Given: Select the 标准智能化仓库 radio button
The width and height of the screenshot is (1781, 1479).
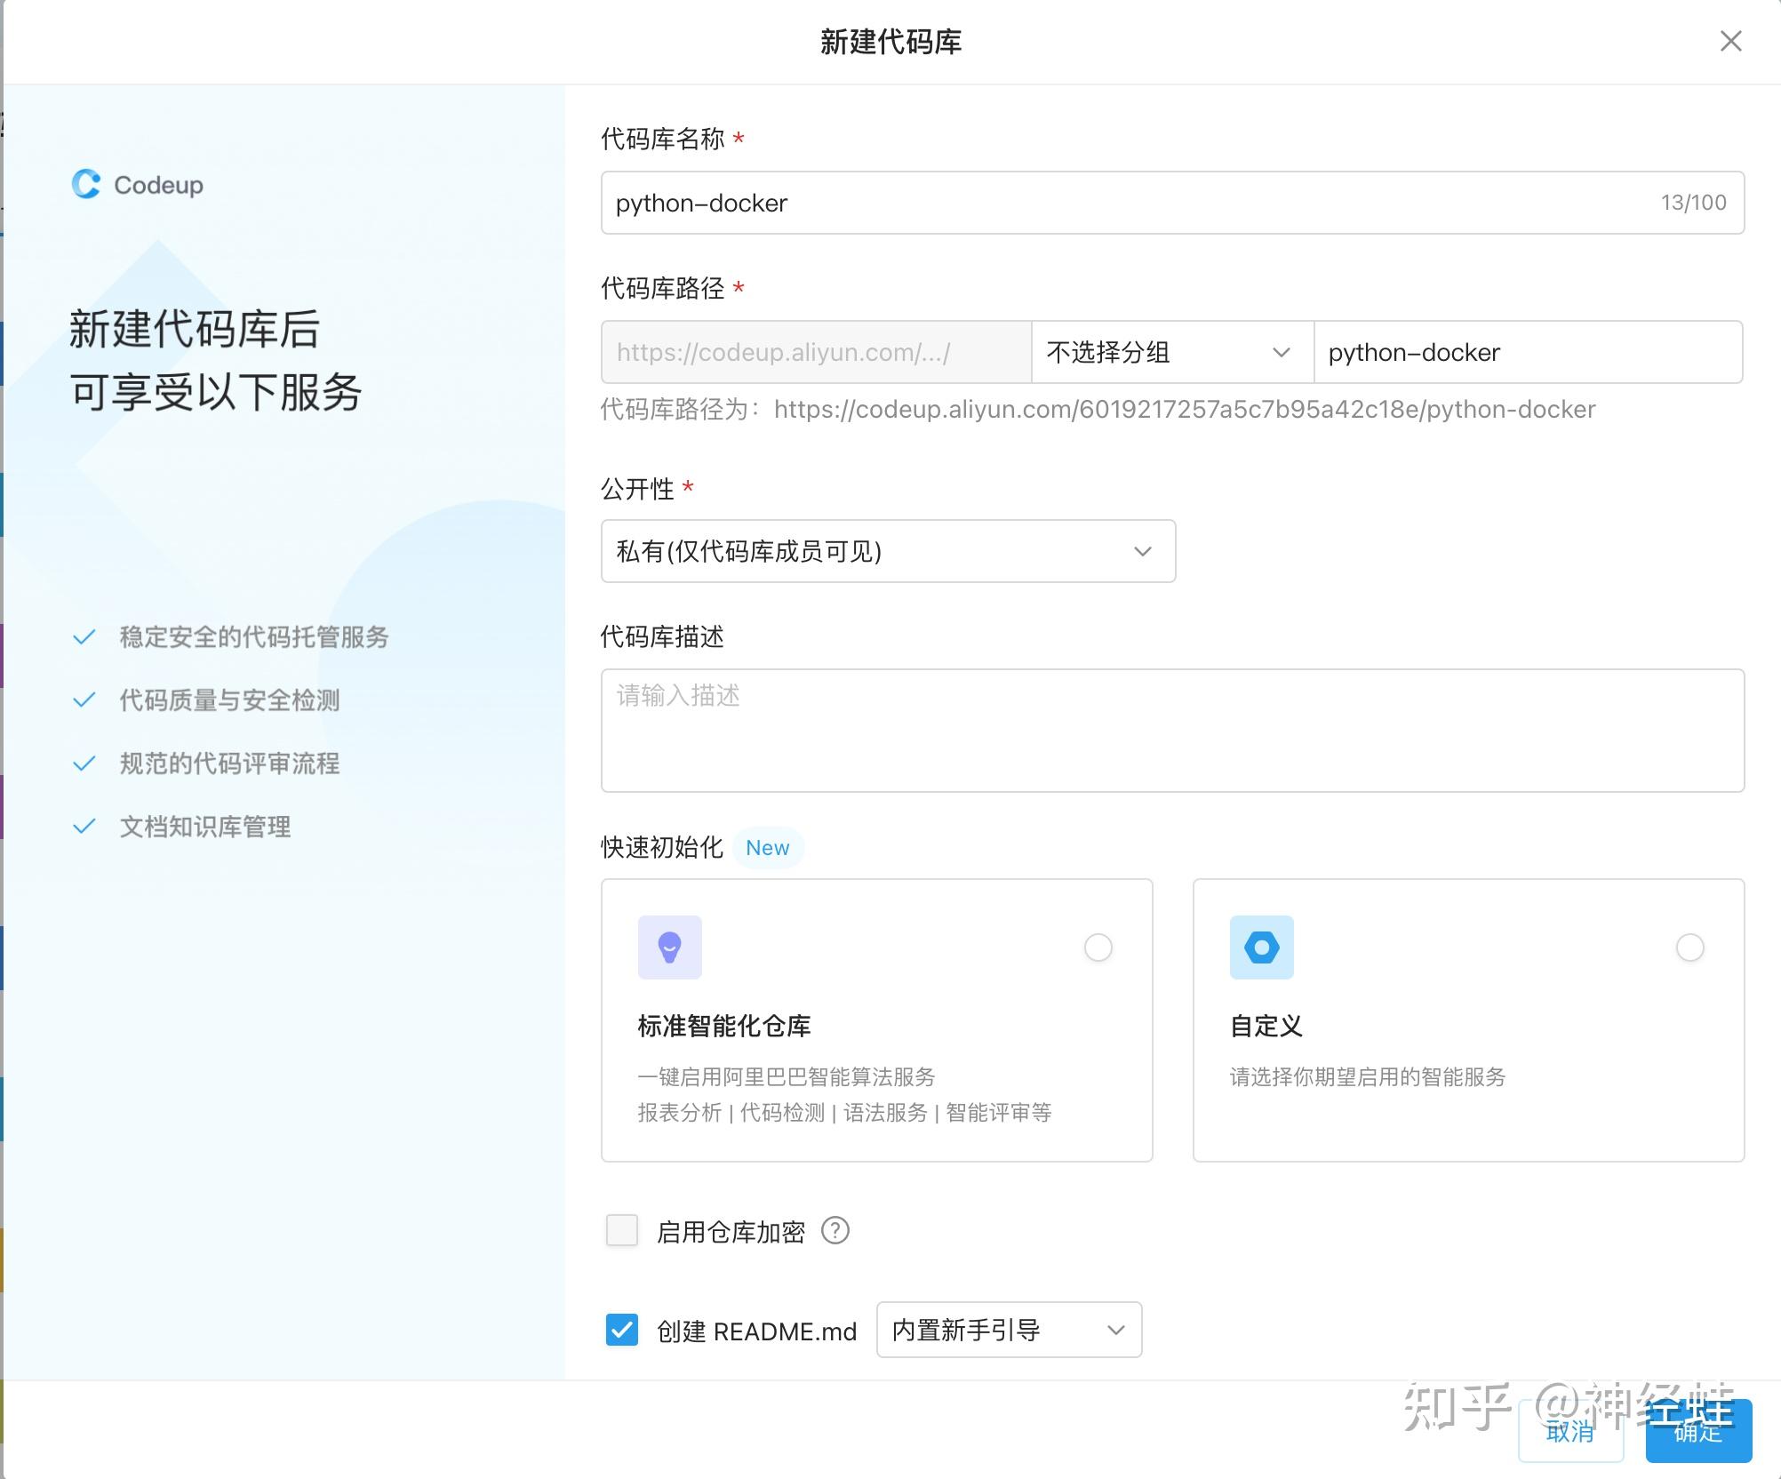Looking at the screenshot, I should 1098,947.
